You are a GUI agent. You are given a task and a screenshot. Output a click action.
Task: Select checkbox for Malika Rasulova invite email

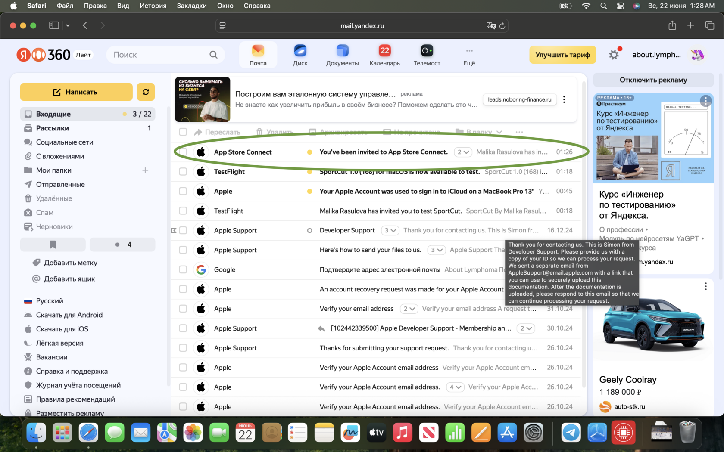tap(183, 211)
